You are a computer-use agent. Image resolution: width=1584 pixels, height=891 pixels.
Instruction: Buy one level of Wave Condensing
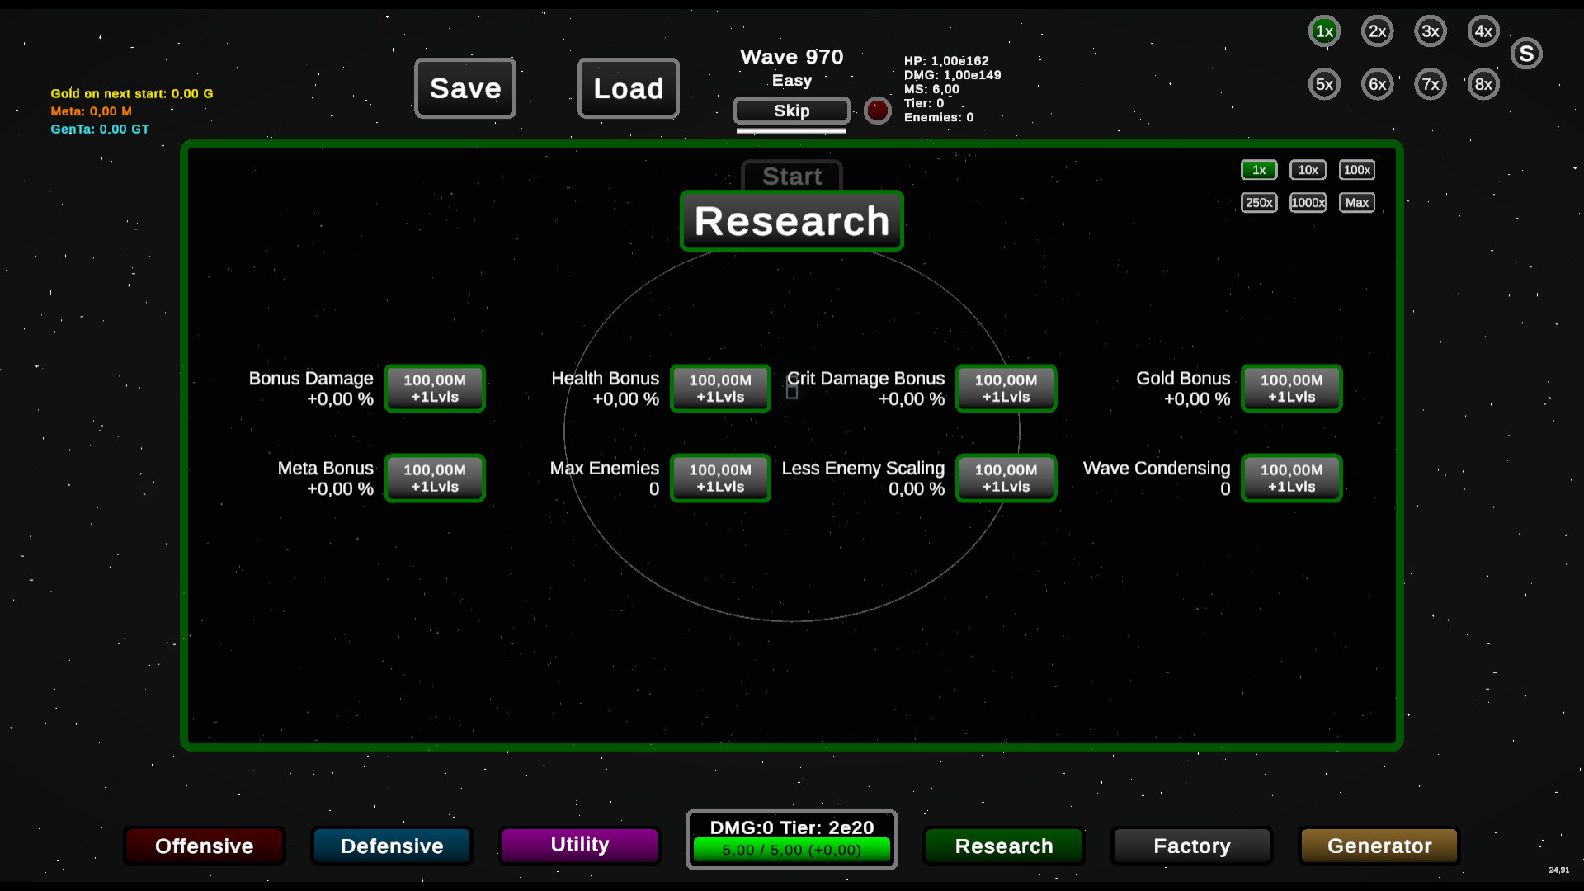[x=1291, y=478]
